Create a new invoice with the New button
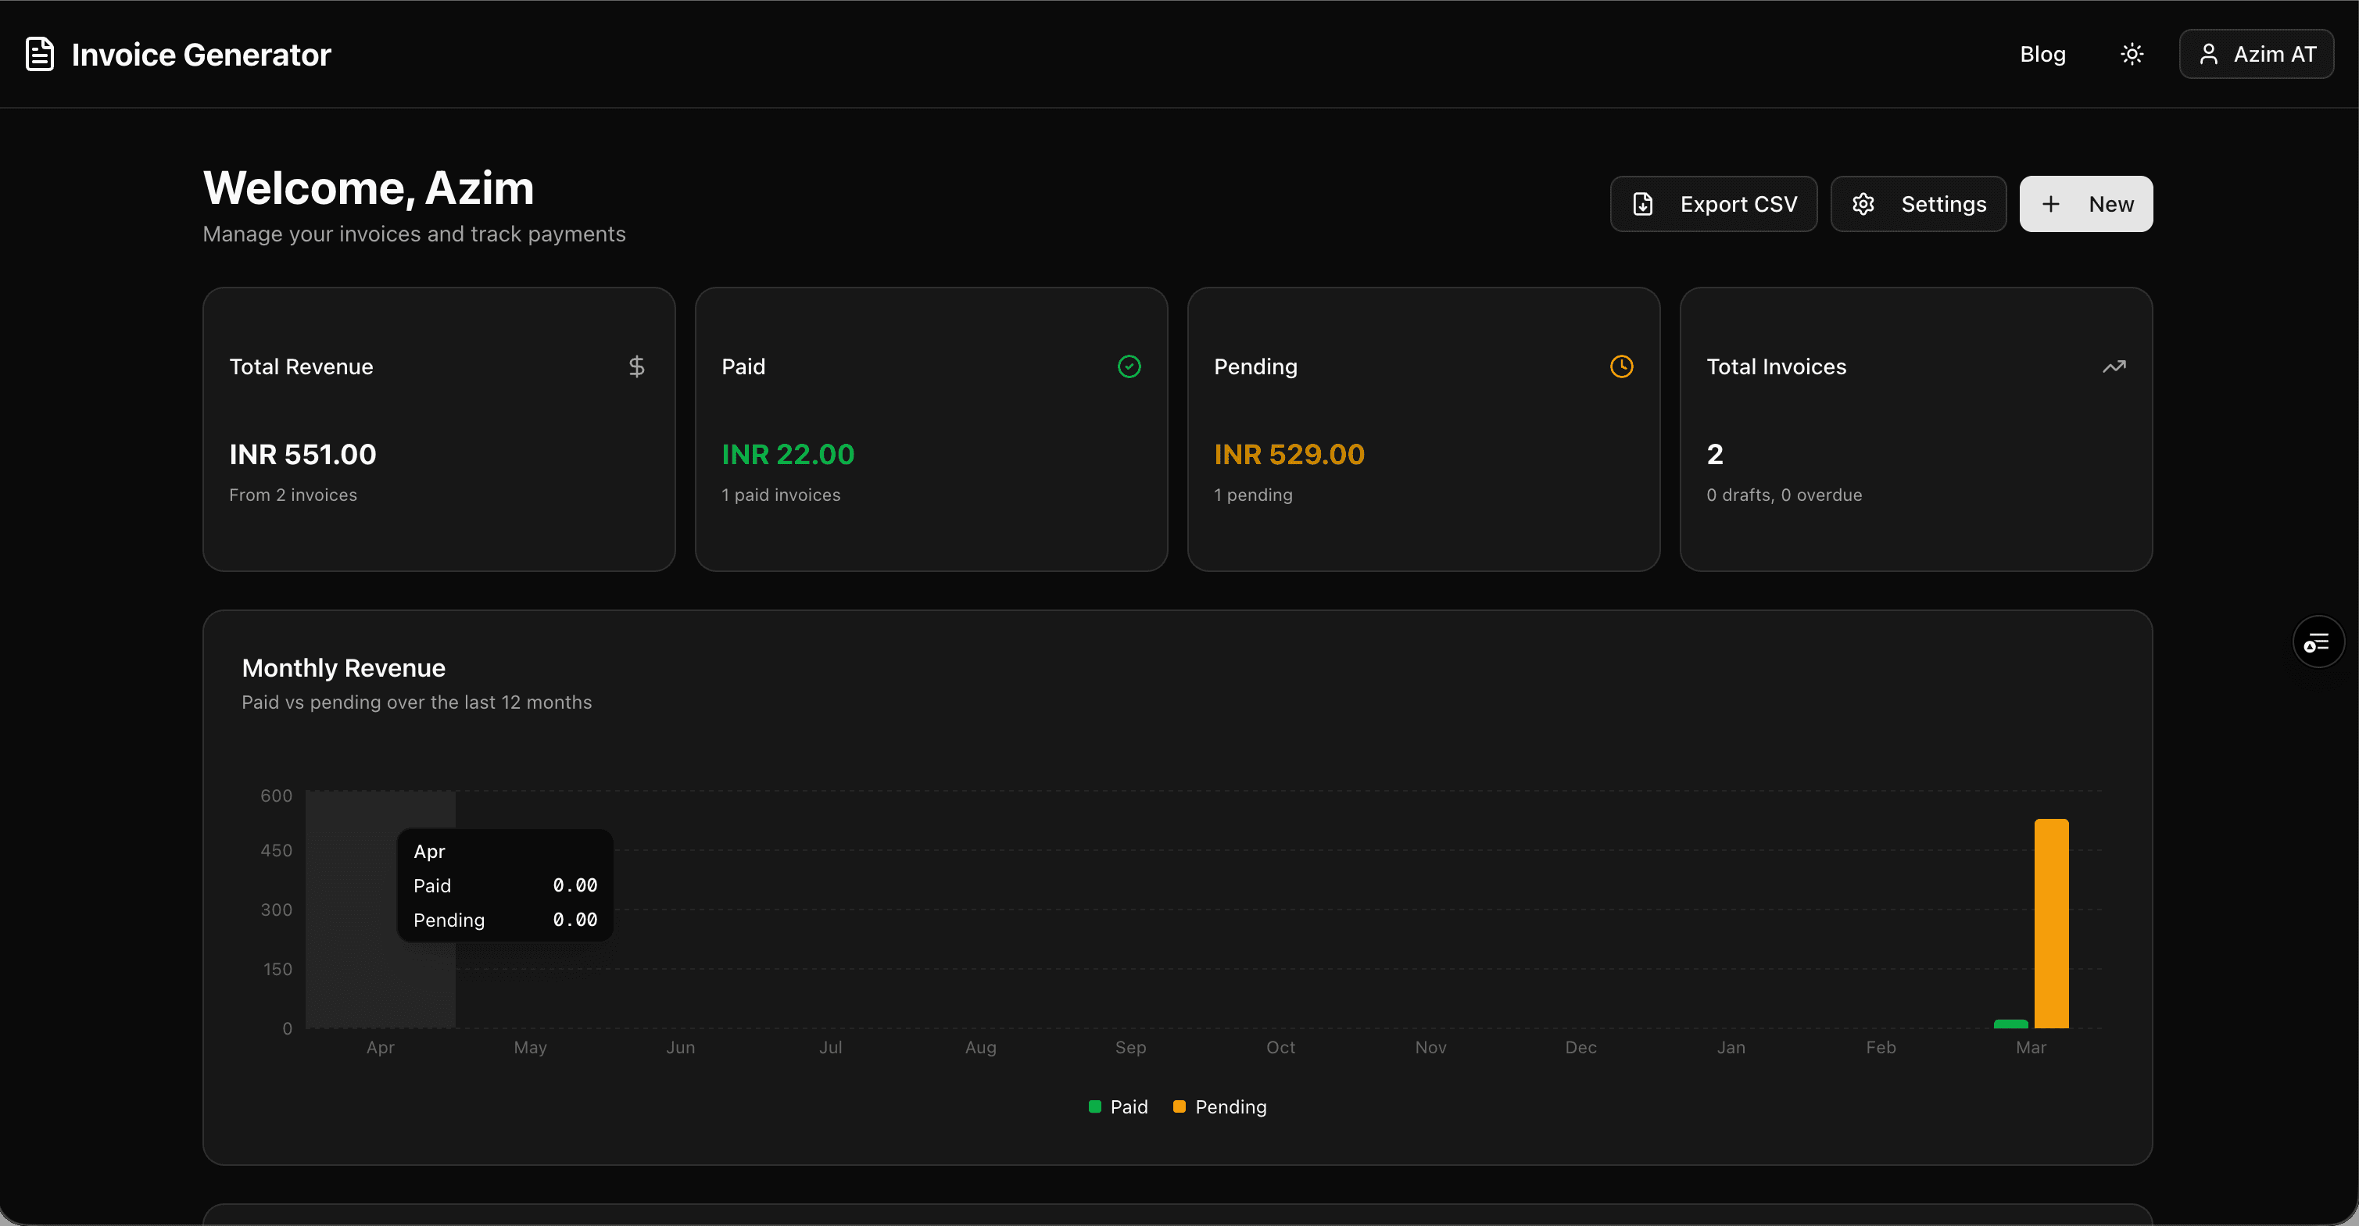The image size is (2359, 1226). pyautogui.click(x=2085, y=203)
